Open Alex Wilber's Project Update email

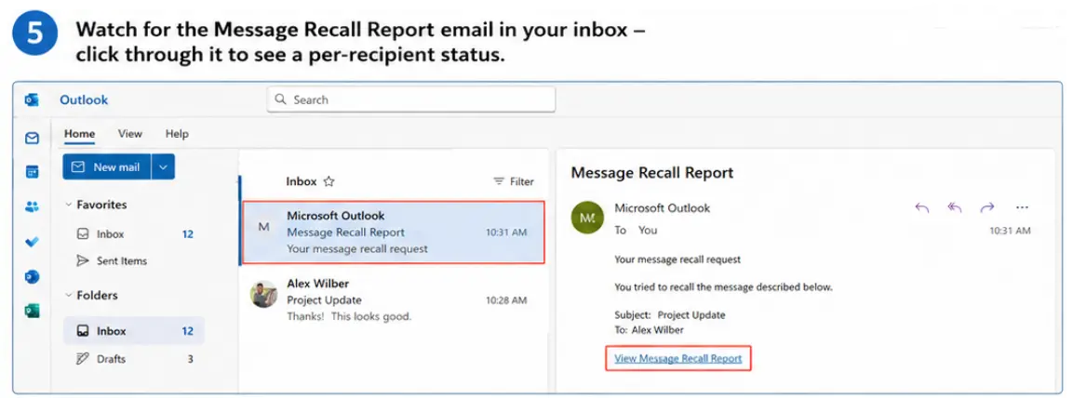coord(394,299)
